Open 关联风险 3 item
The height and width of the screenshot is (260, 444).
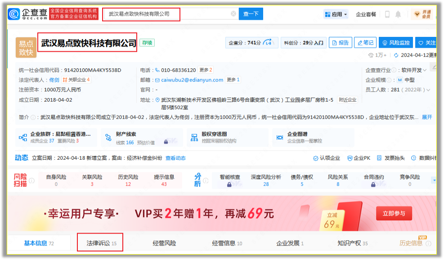click(92, 180)
